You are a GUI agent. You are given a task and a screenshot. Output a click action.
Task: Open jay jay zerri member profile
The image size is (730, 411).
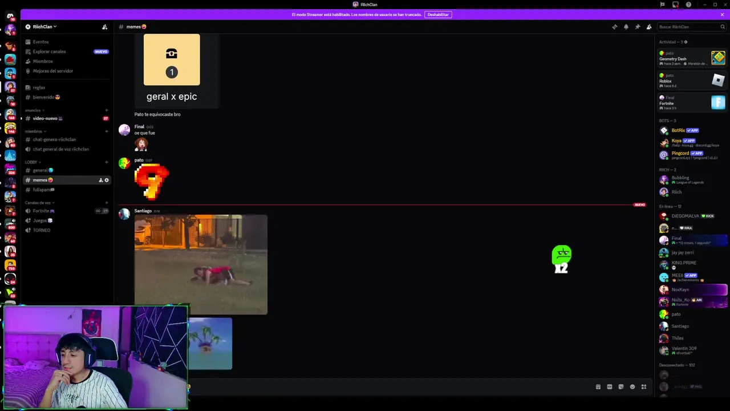click(692, 252)
